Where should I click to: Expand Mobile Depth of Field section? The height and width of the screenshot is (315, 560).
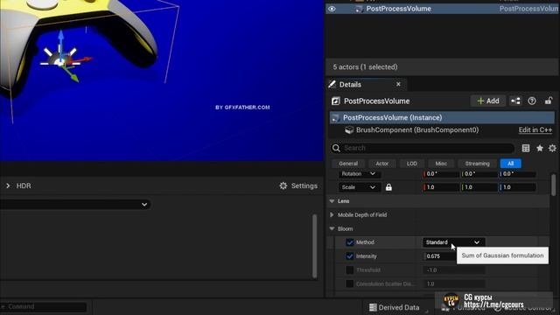pyautogui.click(x=332, y=215)
